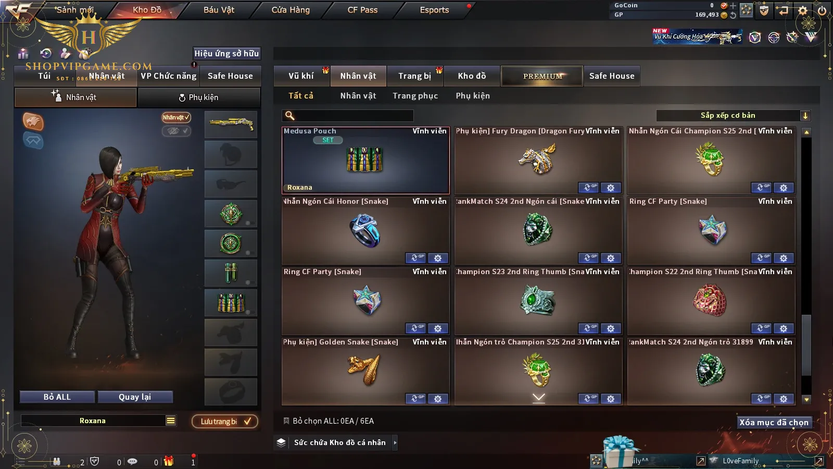The image size is (833, 469).
Task: Click the inventory search field
Action: coord(348,116)
